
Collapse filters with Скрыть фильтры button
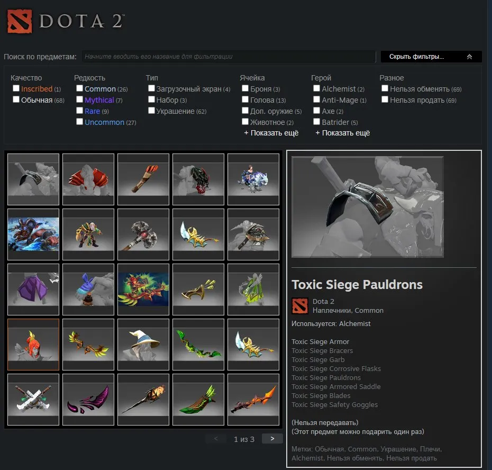coord(431,57)
